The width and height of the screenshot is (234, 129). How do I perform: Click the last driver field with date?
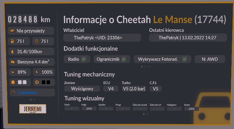point(188,38)
